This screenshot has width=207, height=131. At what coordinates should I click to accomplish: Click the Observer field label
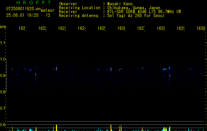[x=68, y=4]
